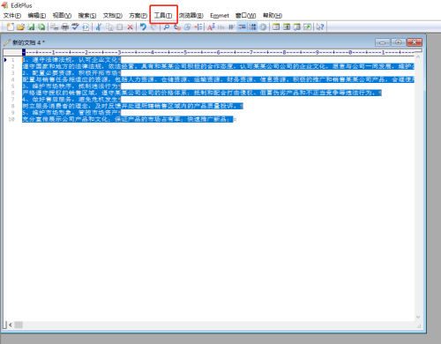The image size is (441, 344).
Task: Run spell check from the toolbar
Action: coord(75,27)
